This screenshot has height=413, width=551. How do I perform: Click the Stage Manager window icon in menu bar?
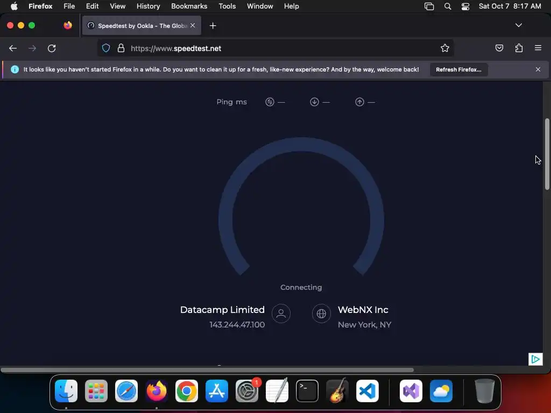(429, 6)
